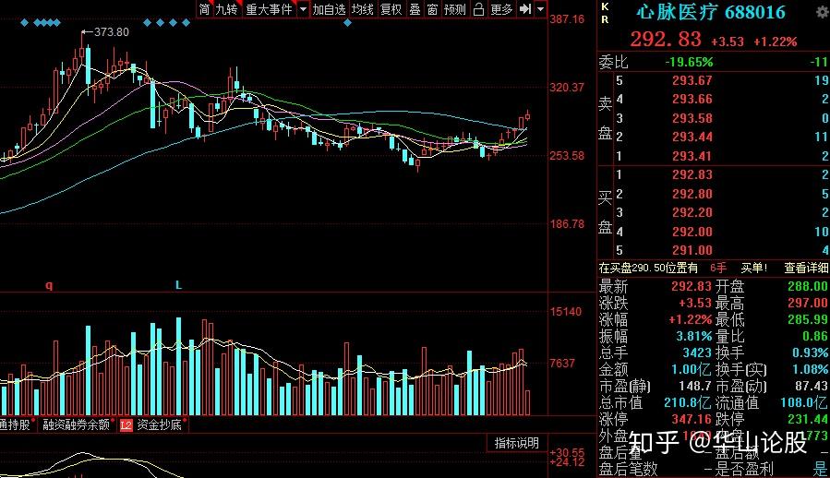The image size is (830, 478).
Task: Click the K indicator letter at panel top
Action: point(605,6)
